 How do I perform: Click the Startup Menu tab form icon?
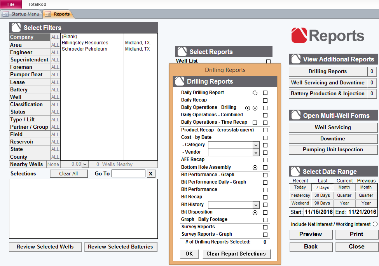[5, 14]
